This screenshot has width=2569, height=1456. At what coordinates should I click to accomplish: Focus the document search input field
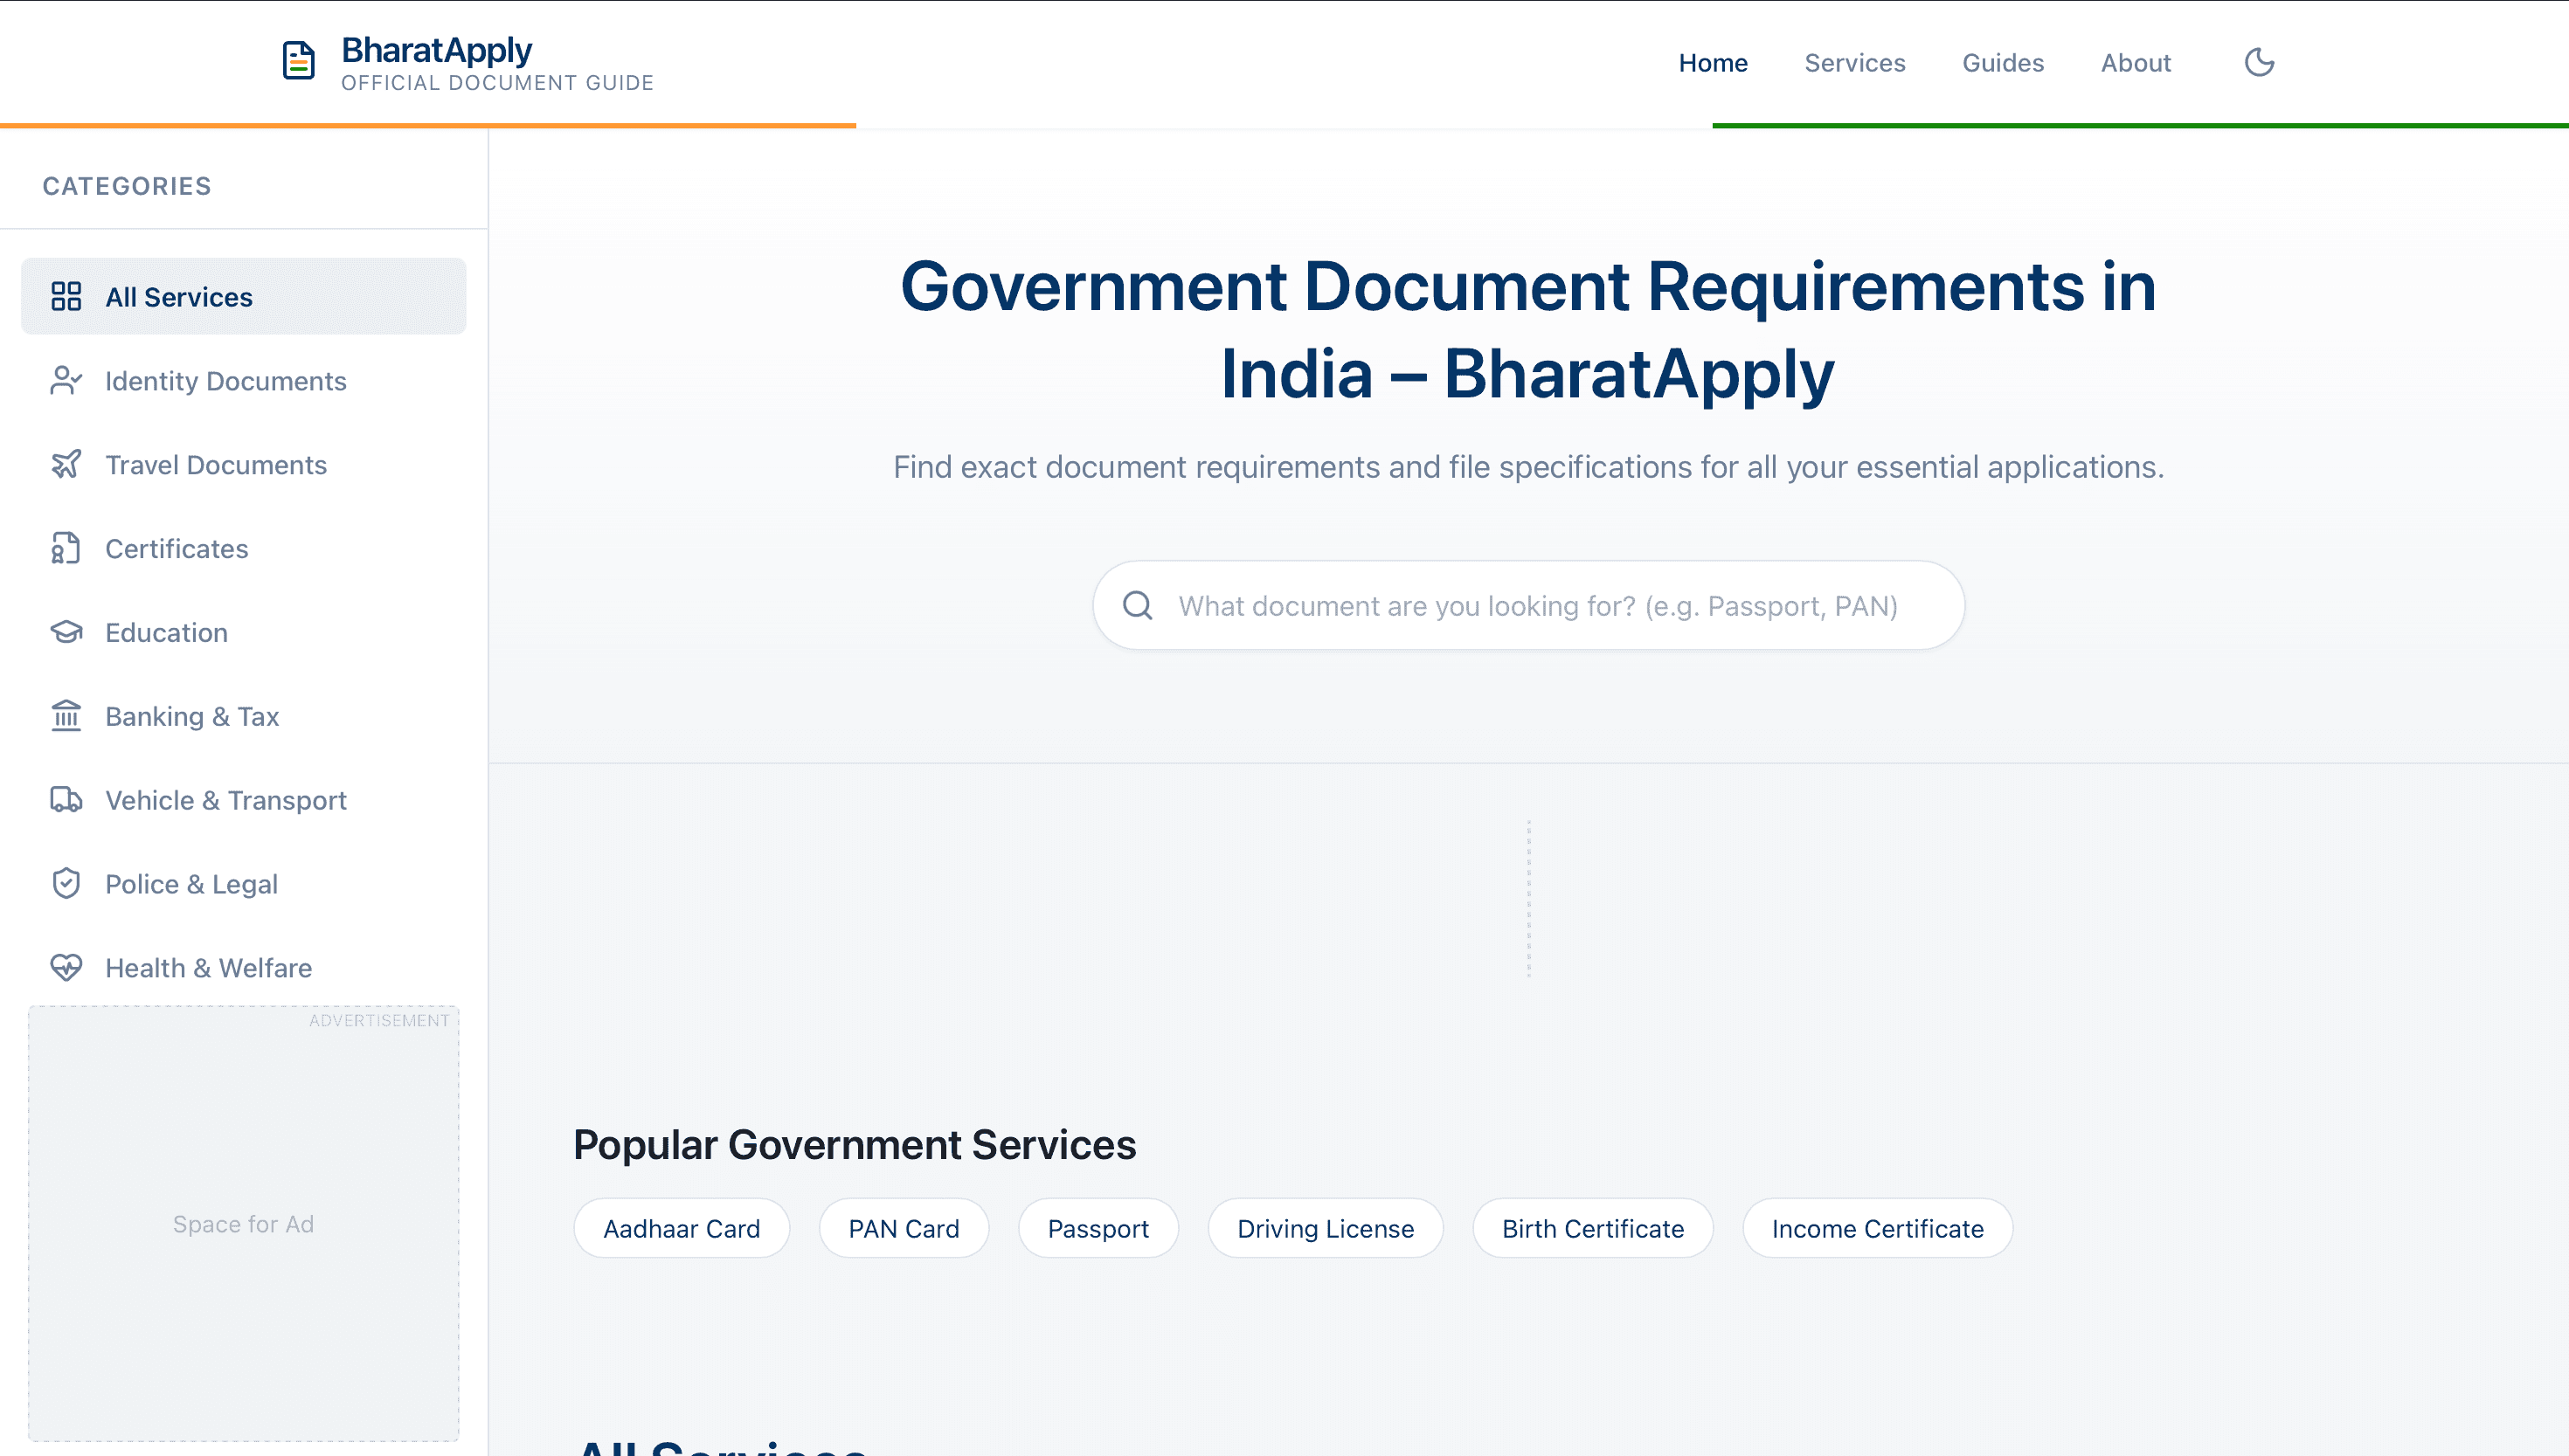(x=1537, y=606)
